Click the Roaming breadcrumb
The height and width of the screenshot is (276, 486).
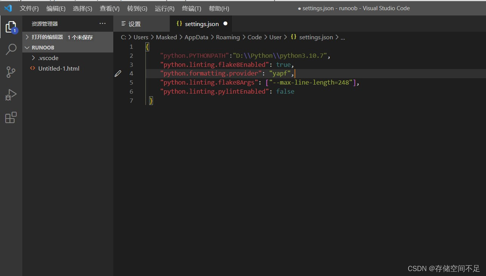click(x=228, y=37)
